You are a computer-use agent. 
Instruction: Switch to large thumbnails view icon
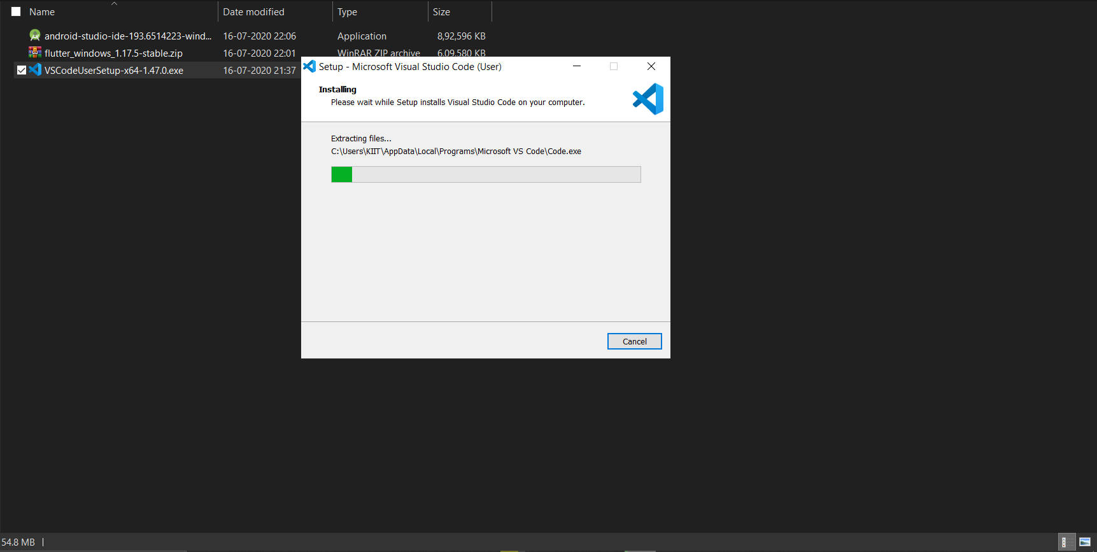coord(1086,542)
